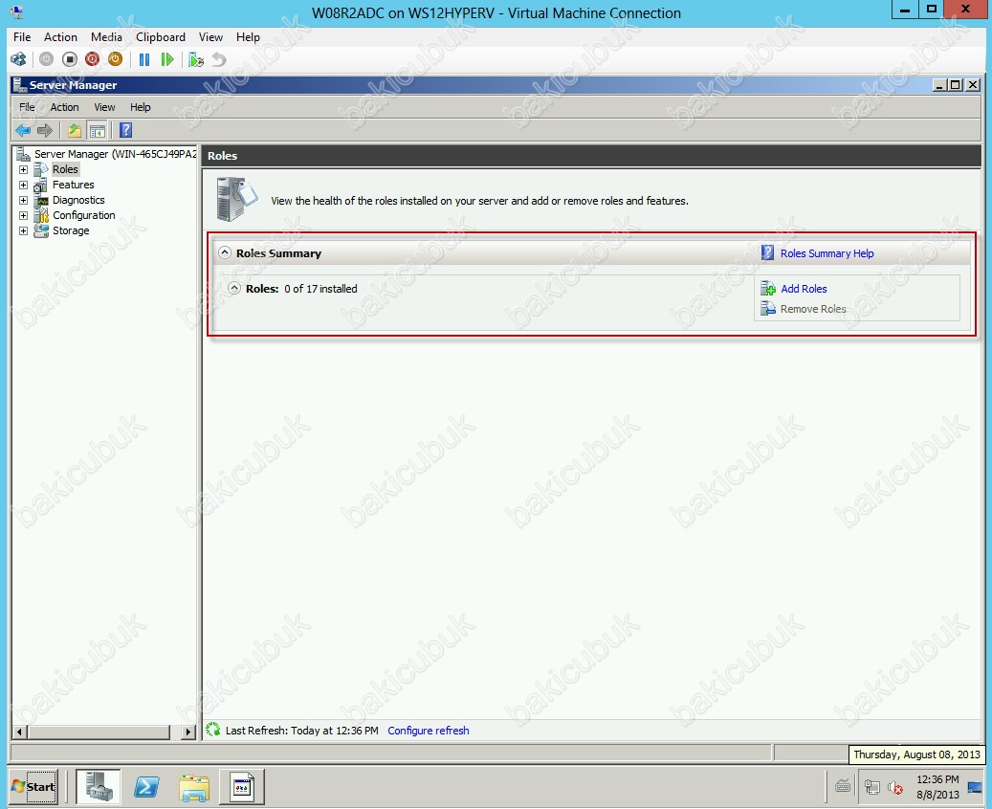Click the Configure refresh link
The image size is (992, 809).
(429, 731)
